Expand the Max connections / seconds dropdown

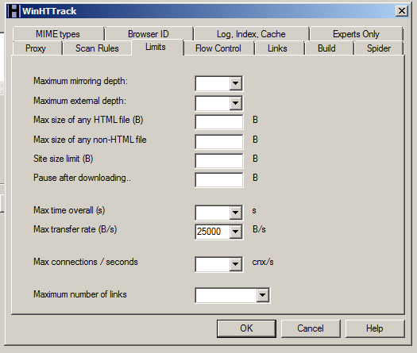(x=235, y=264)
